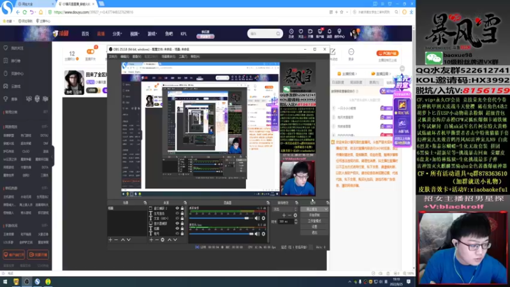Toggle lock on 窗口捕获 2 source
This screenshot has width=510, height=287.
pos(182,209)
